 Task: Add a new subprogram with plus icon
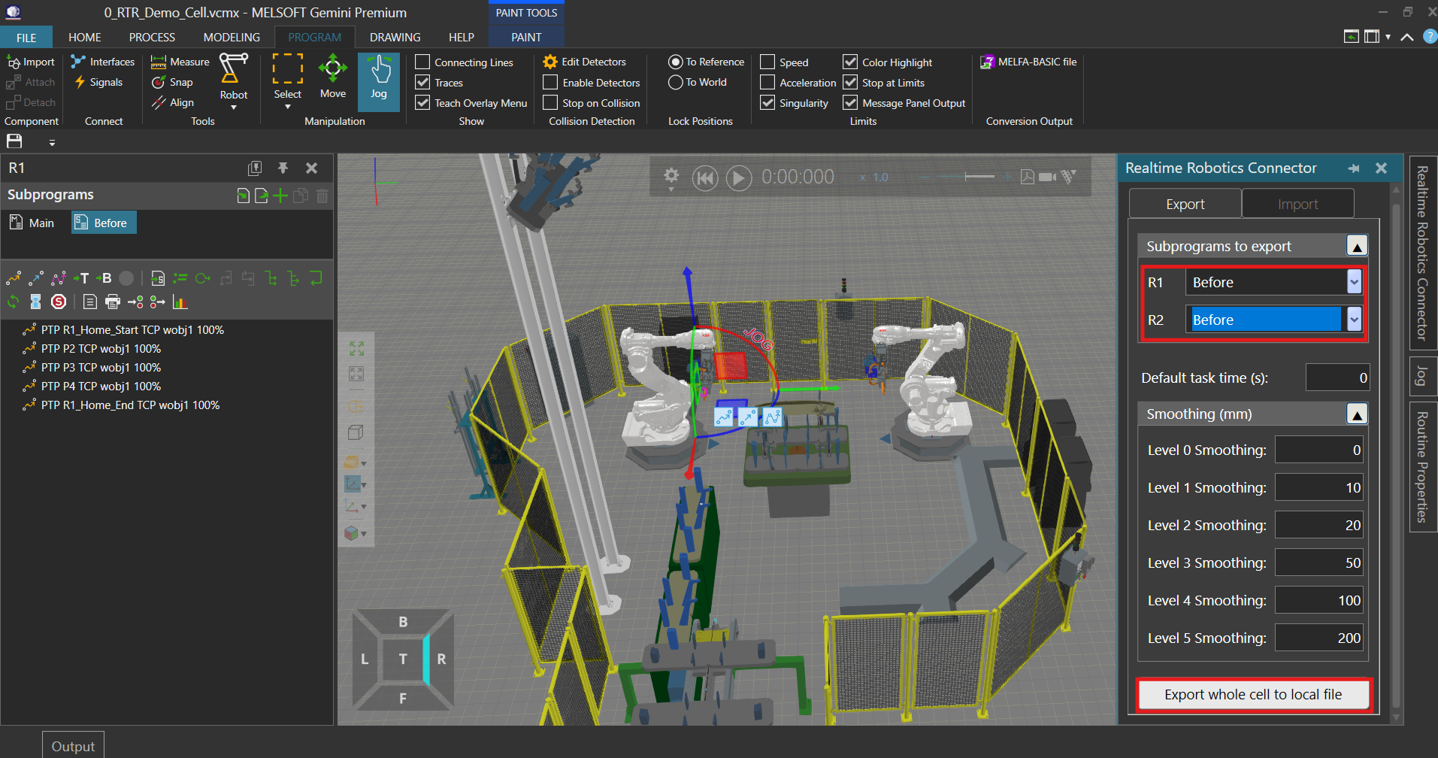280,196
